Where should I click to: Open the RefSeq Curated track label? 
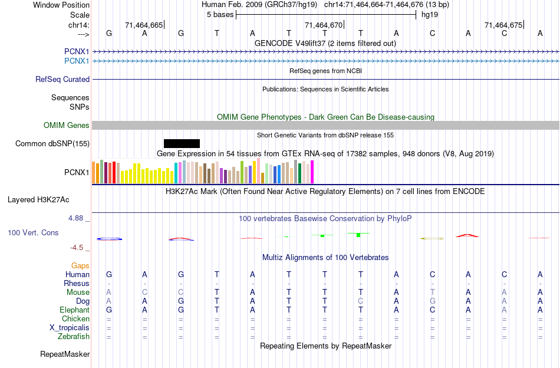(x=62, y=79)
